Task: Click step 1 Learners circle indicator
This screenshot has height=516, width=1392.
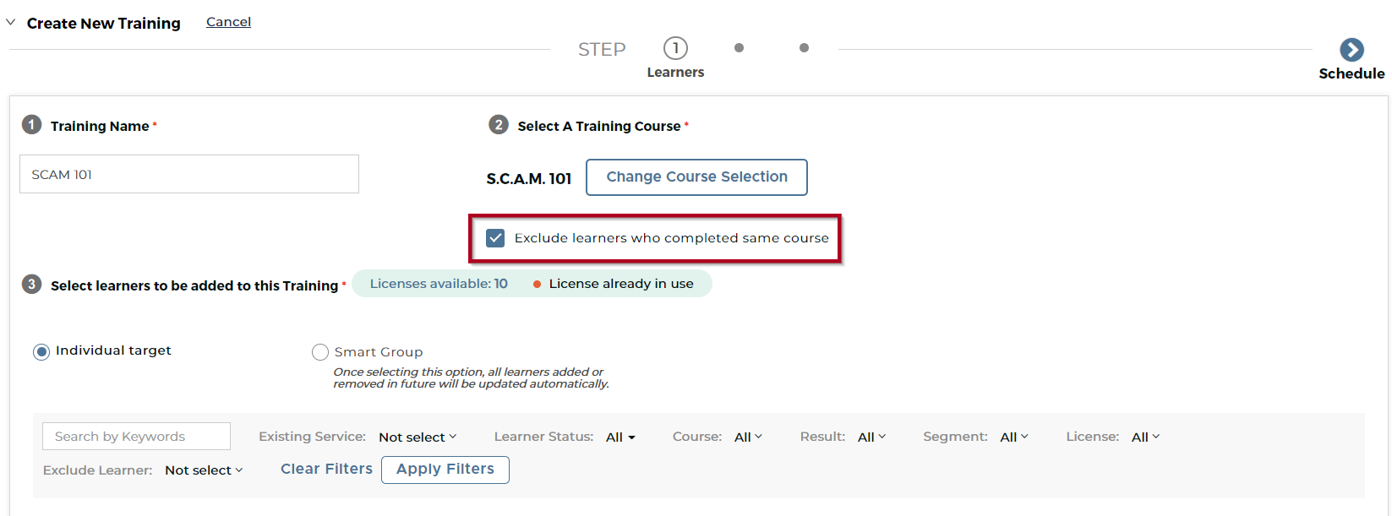Action: click(x=675, y=48)
